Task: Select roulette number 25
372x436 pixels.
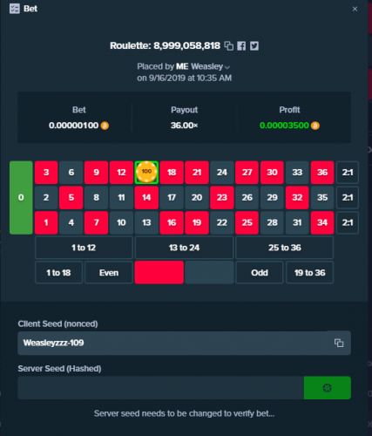Action: coord(247,222)
